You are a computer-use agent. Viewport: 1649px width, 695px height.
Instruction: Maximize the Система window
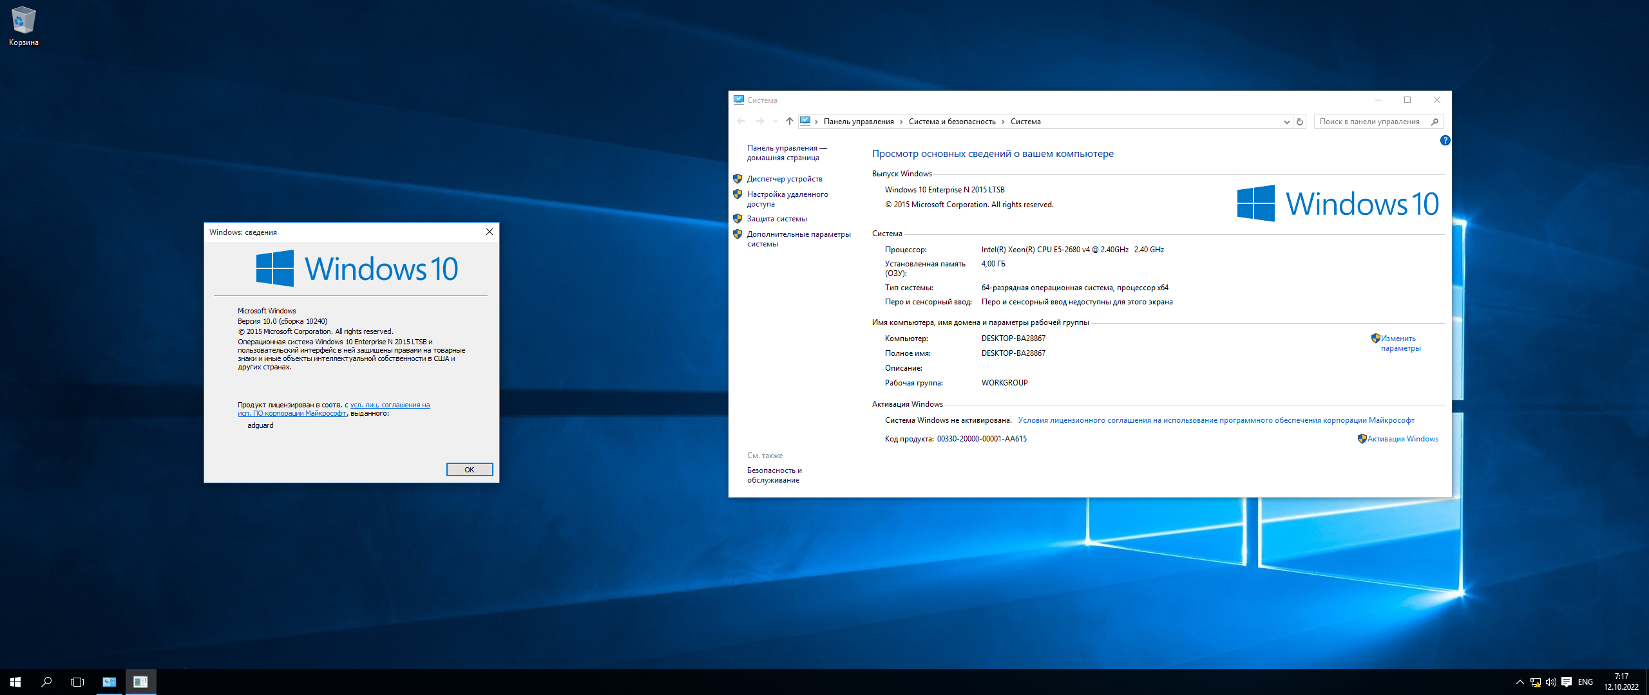1407,100
